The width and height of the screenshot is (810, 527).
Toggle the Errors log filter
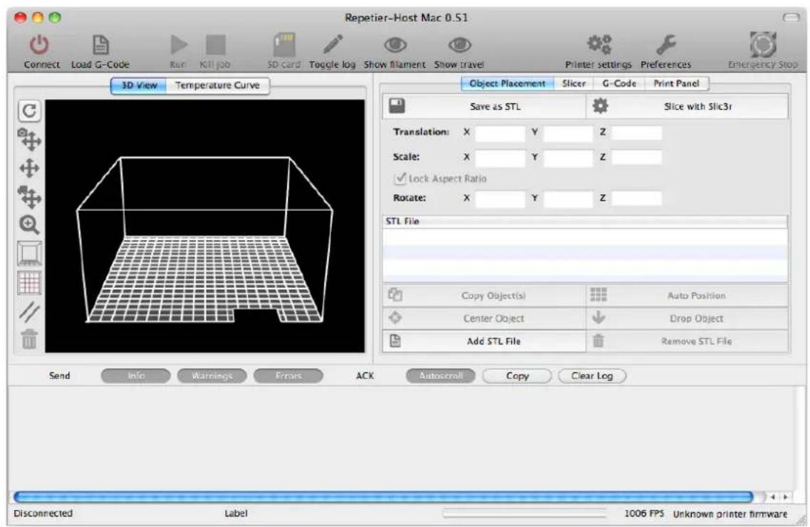(x=289, y=376)
